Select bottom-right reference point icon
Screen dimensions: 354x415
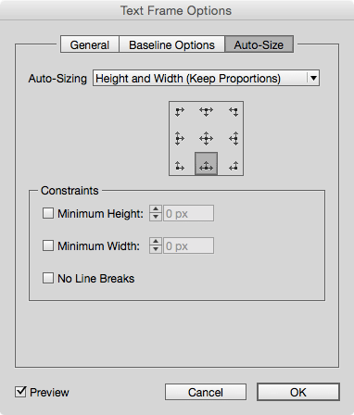pos(234,166)
